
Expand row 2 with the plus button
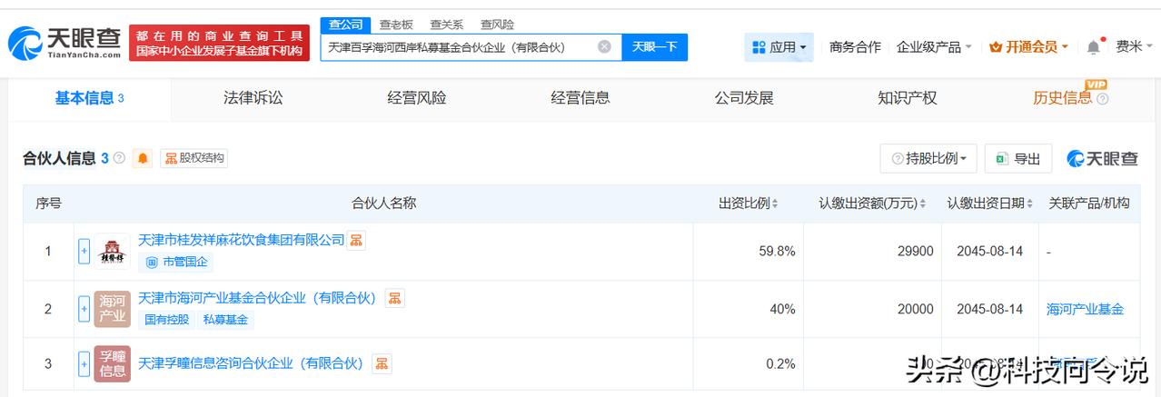[84, 309]
